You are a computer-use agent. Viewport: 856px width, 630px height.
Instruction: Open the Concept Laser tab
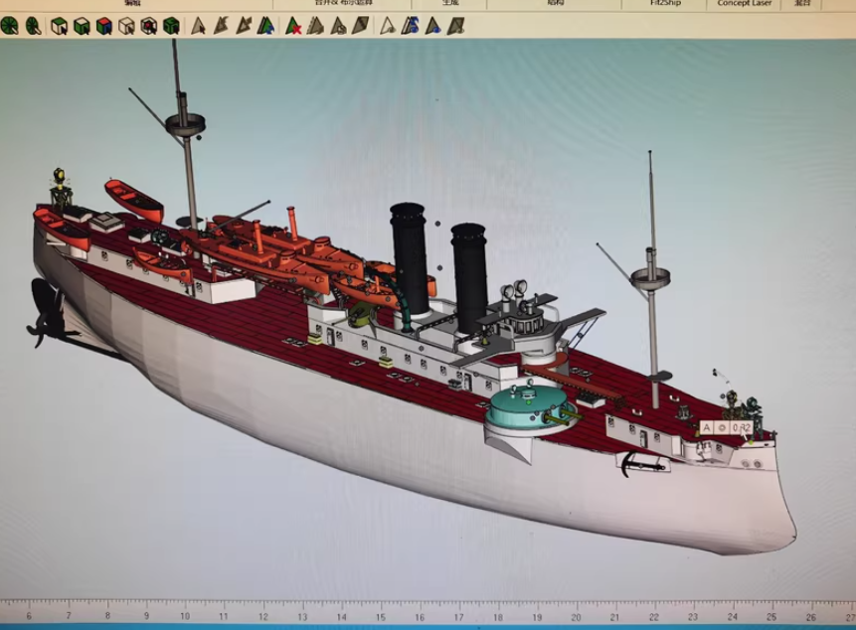coord(744,3)
